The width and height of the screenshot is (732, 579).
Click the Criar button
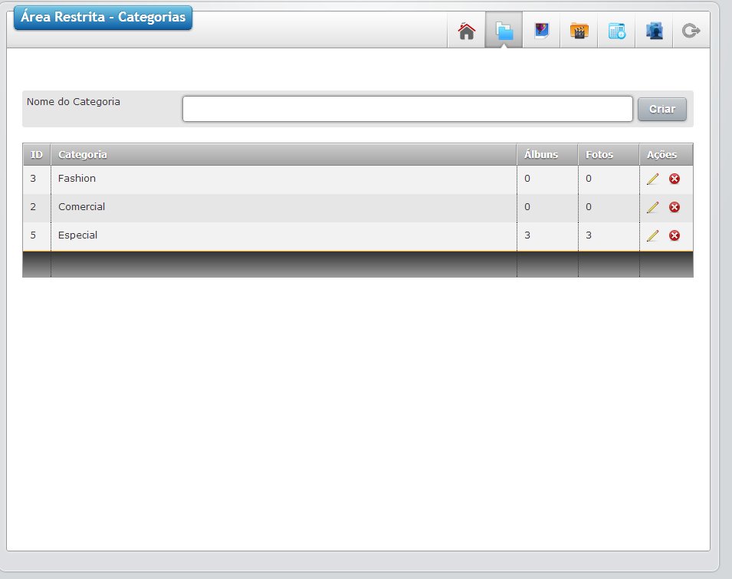coord(662,109)
